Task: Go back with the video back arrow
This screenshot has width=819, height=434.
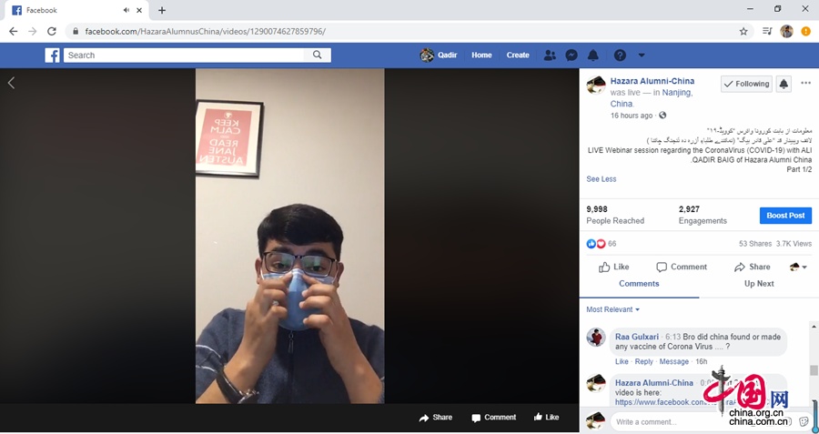Action: pos(11,83)
